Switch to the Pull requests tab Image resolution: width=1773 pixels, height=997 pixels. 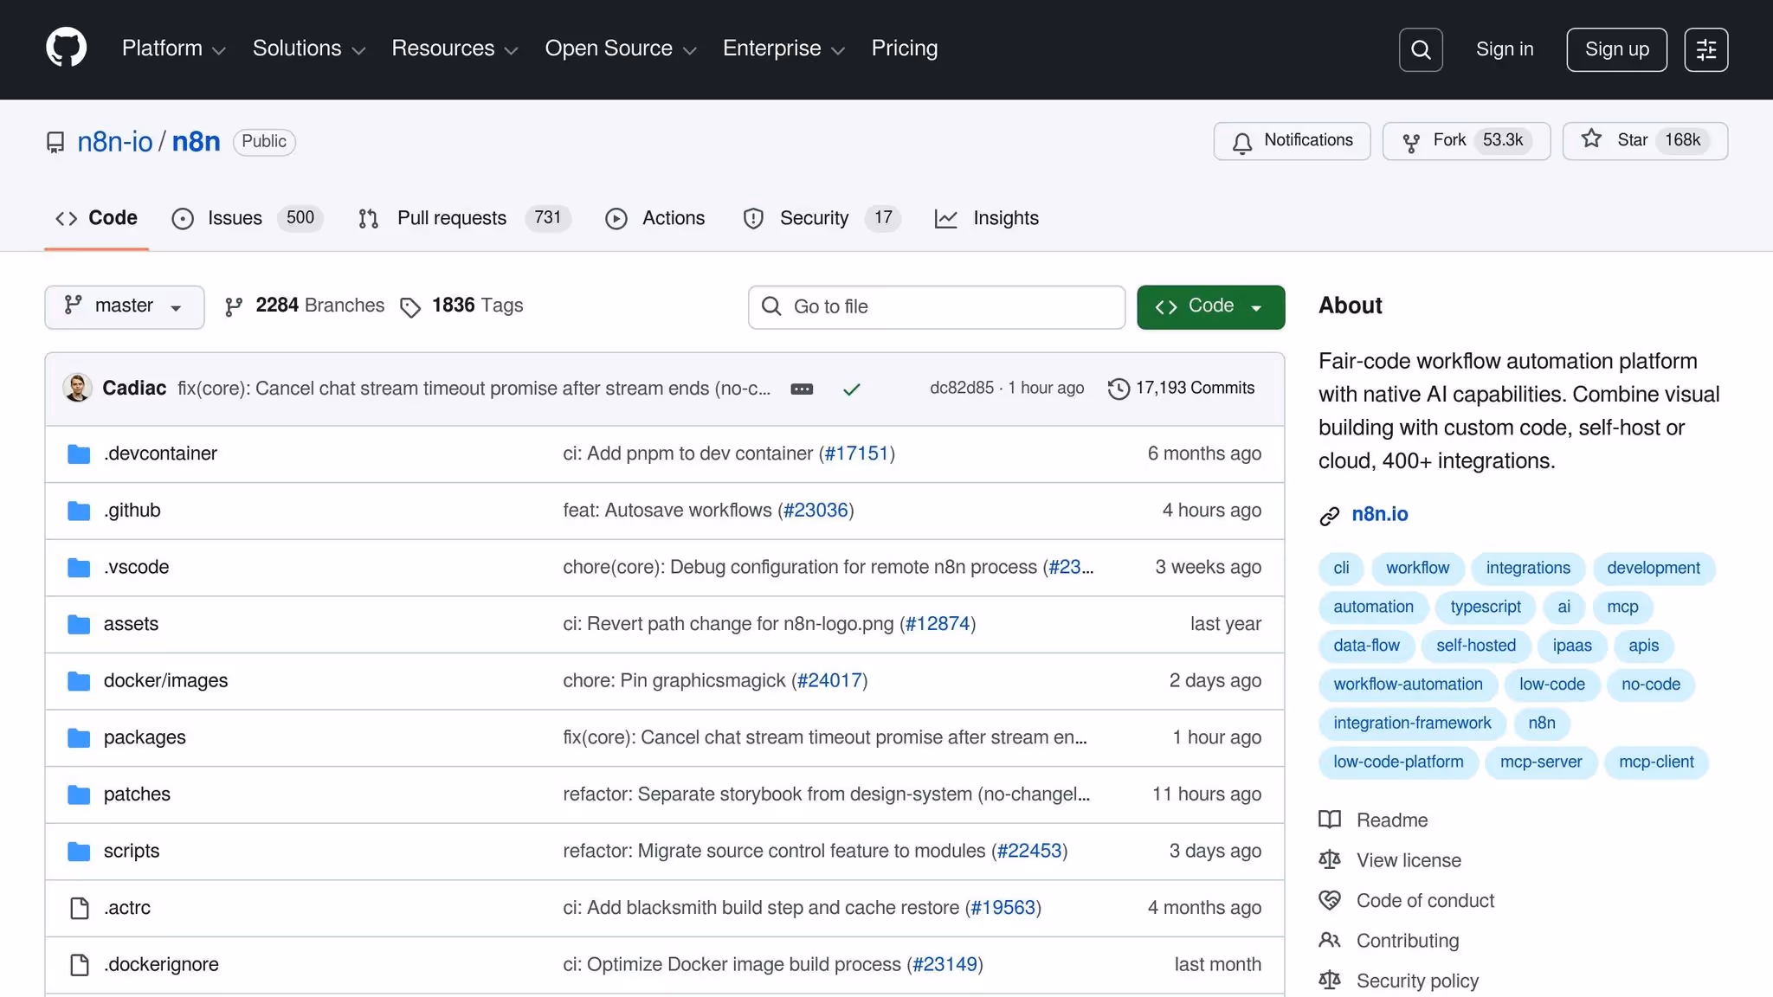point(451,218)
